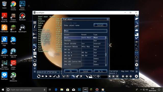The image size is (163, 92).
Task: Click the checkmark icon in bottom toolbar
Action: [x=54, y=76]
